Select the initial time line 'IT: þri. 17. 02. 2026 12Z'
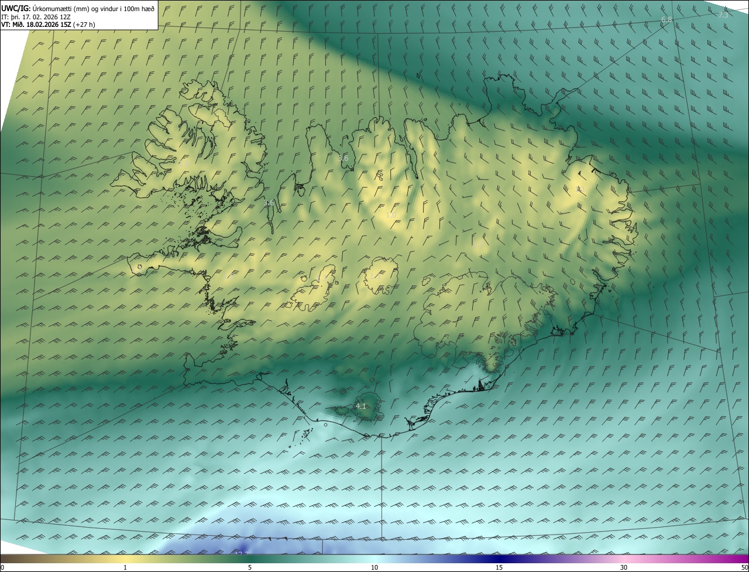The image size is (749, 572). click(36, 16)
